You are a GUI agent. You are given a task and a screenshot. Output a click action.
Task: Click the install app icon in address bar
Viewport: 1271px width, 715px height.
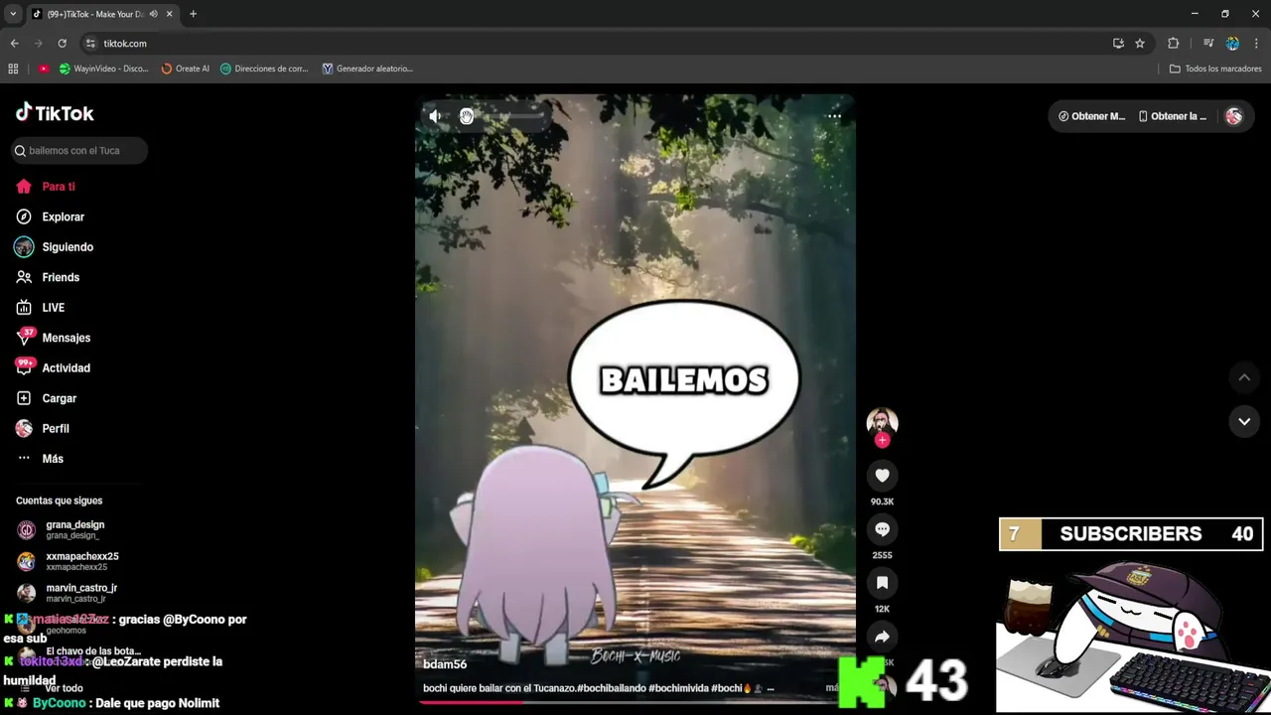[1118, 44]
